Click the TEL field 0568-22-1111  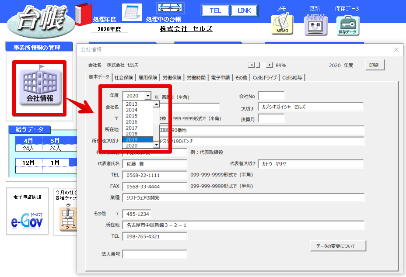[154, 175]
